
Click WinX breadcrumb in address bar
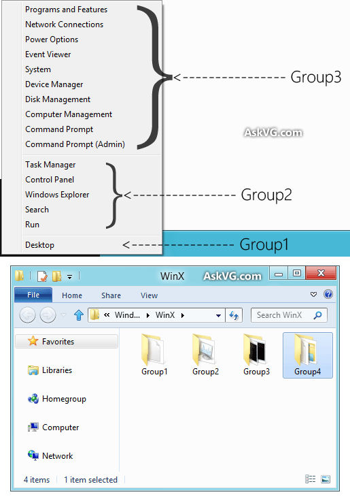click(165, 315)
